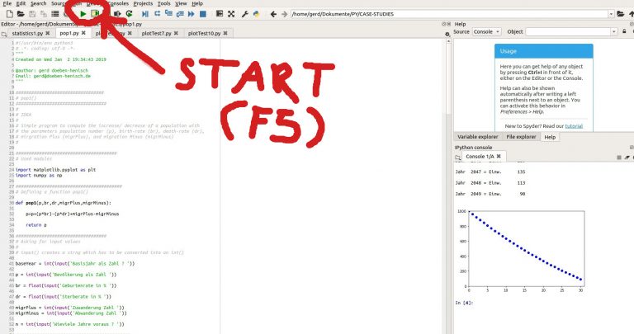Close the statistics1.py tab
This screenshot has width=634, height=334.
point(47,33)
